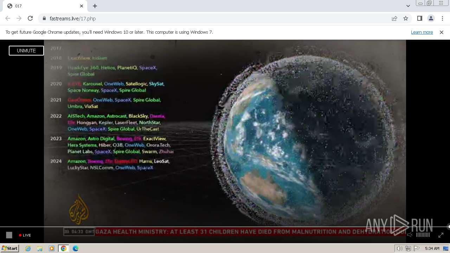Click the 5:34 AM system clock

(432, 248)
